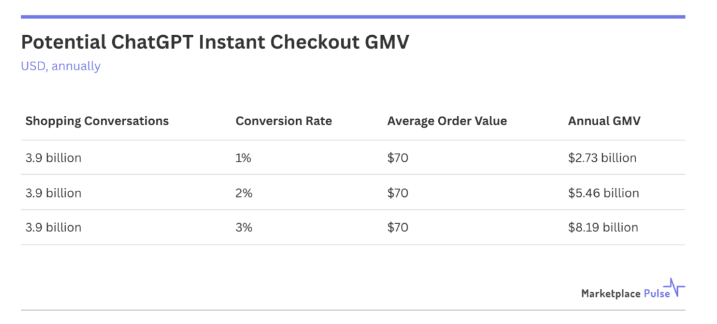Click the Marketplace Pulse pulse-line logo icon
This screenshot has width=717, height=324.
pos(677,288)
